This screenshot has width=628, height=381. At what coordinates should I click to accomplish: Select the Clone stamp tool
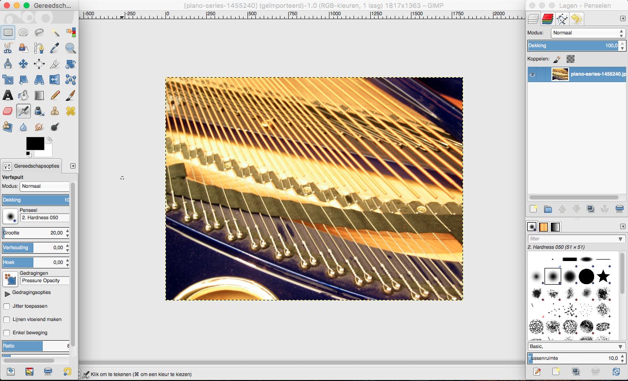point(55,111)
